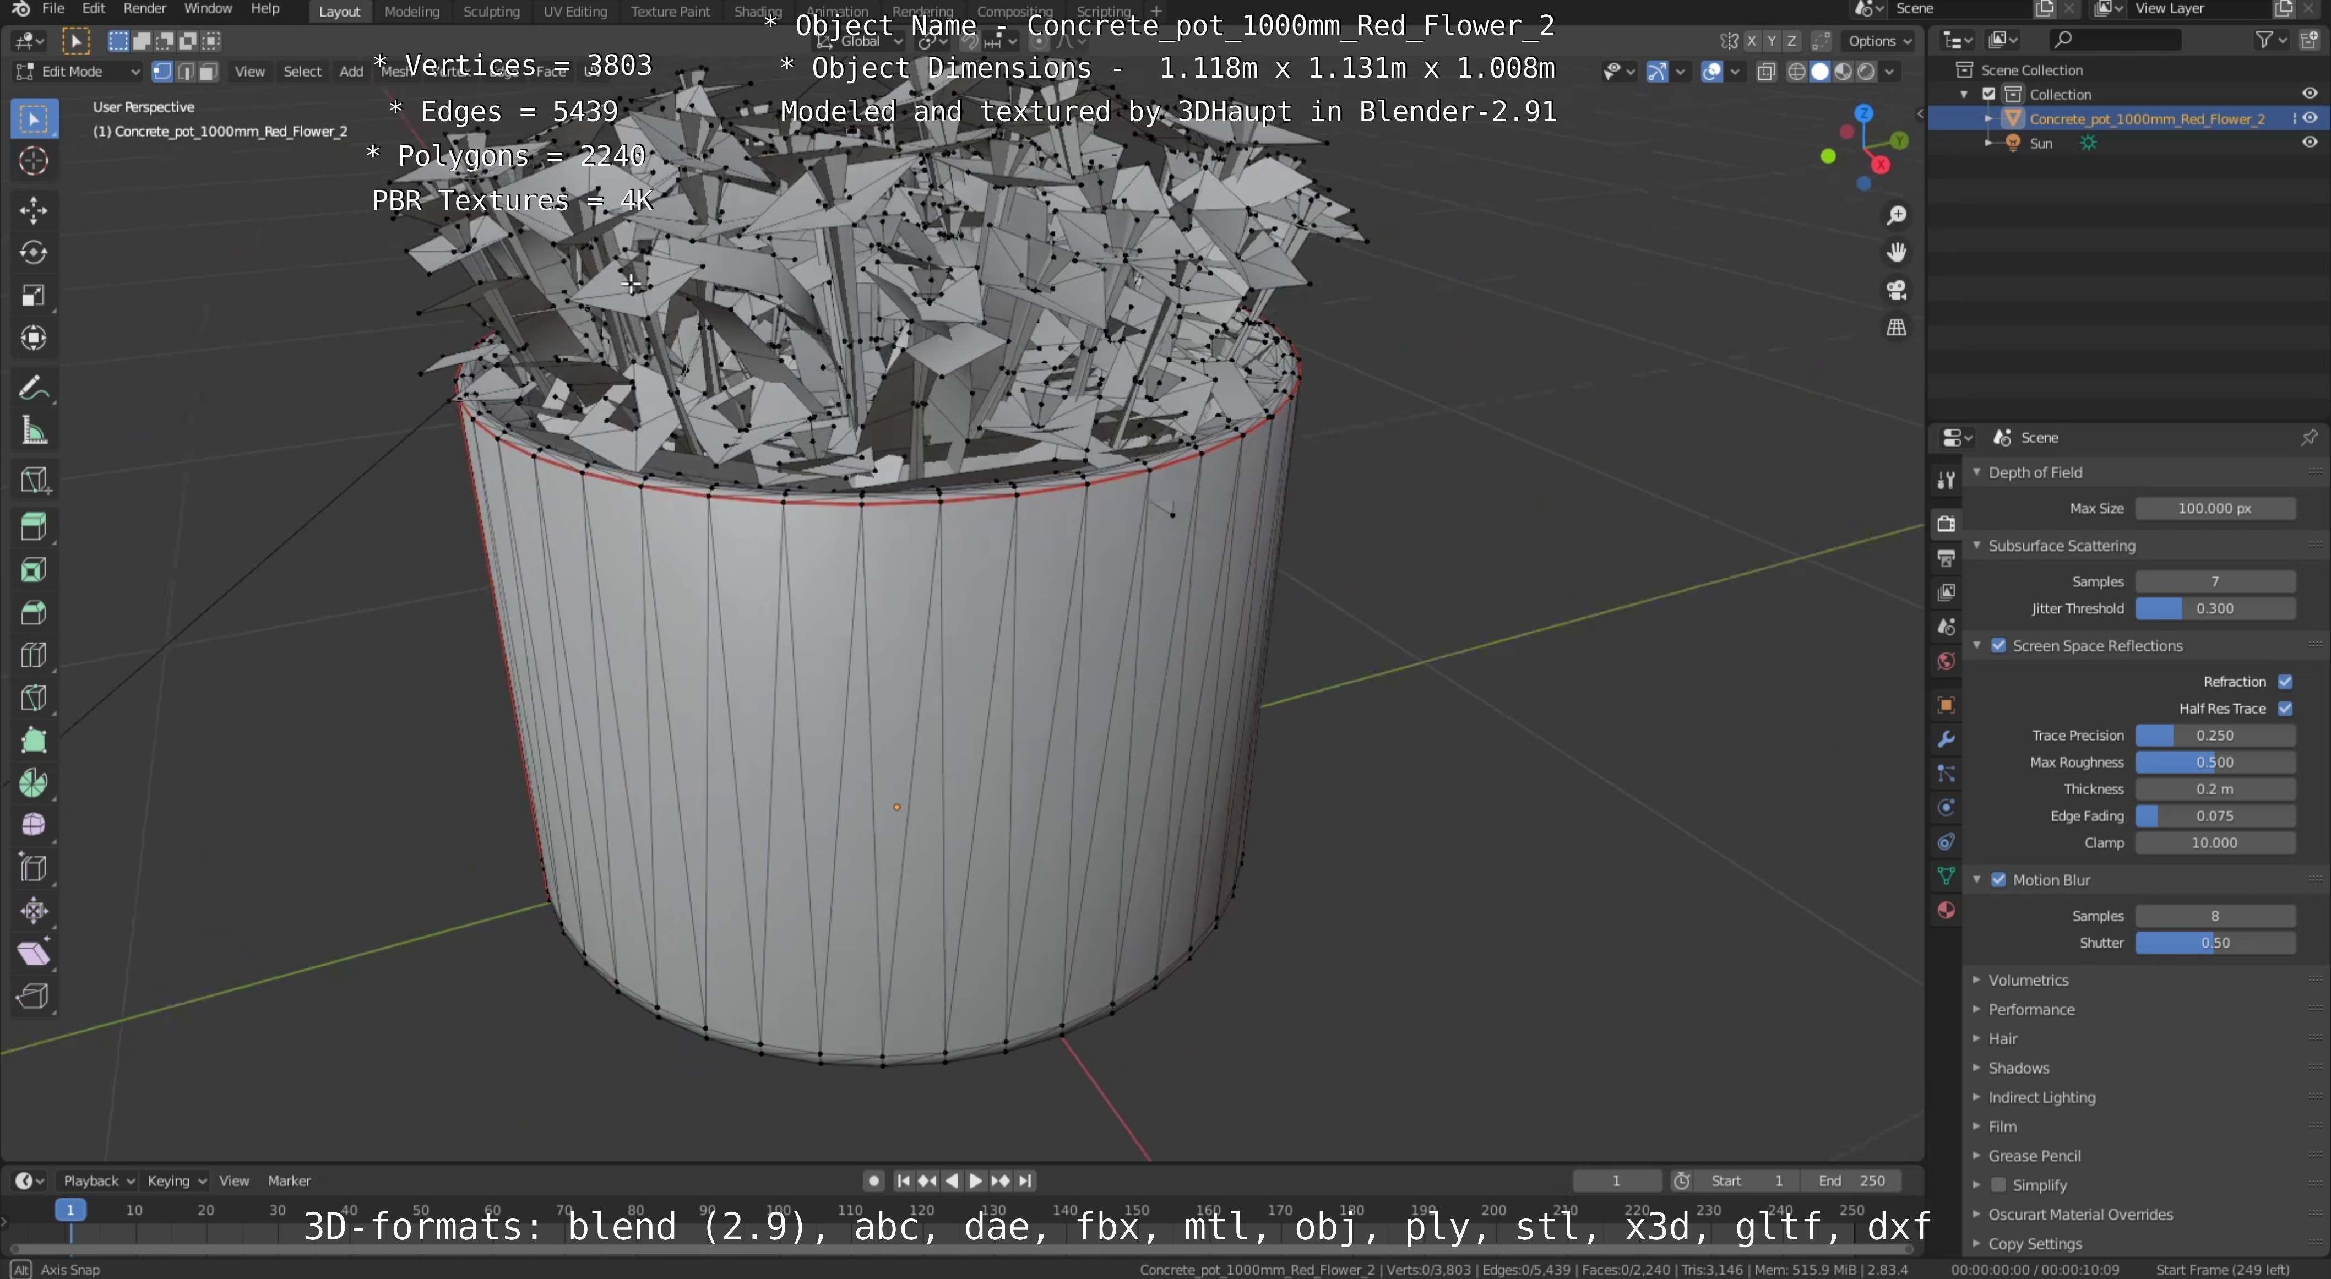Adjust the motion blur Shutter slider
This screenshot has height=1279, width=2331.
pyautogui.click(x=2215, y=943)
